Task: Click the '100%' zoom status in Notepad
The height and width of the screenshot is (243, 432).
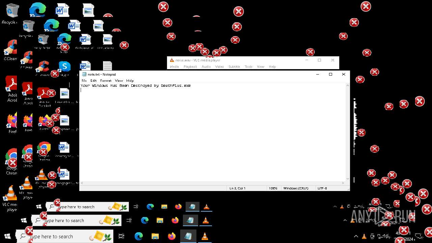Action: [273, 188]
